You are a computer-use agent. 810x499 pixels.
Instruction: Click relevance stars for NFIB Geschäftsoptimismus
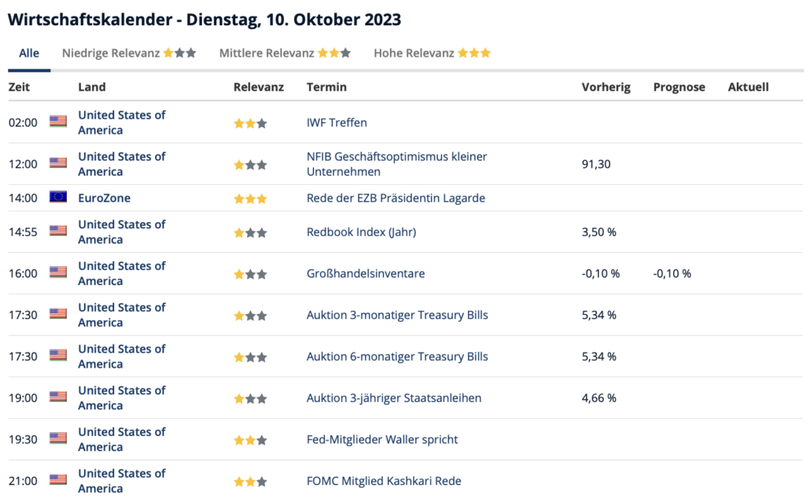coord(251,165)
